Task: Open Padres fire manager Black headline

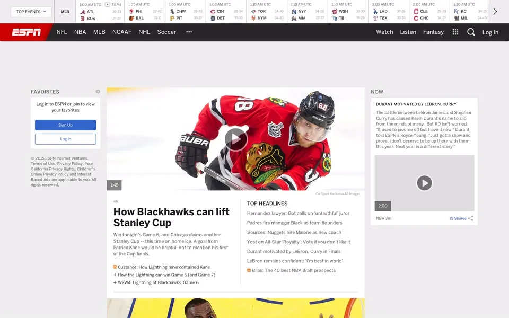Action: coord(294,223)
